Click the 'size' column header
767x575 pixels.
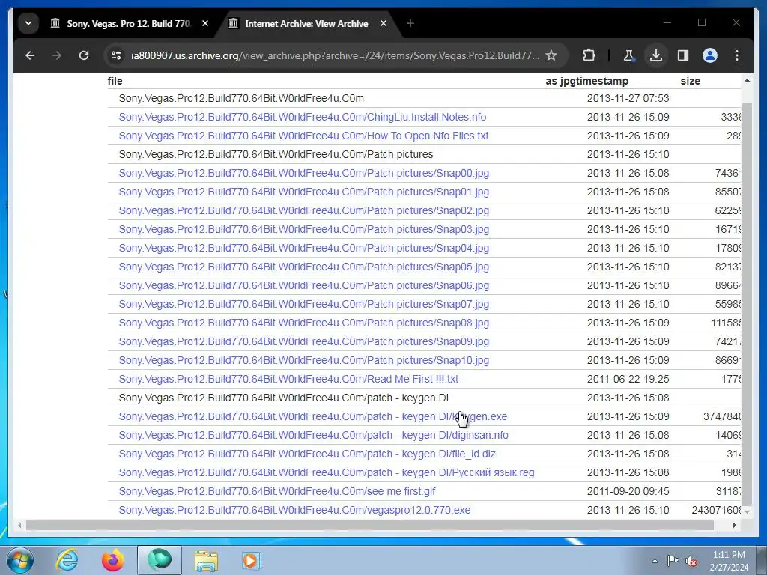pyautogui.click(x=690, y=81)
